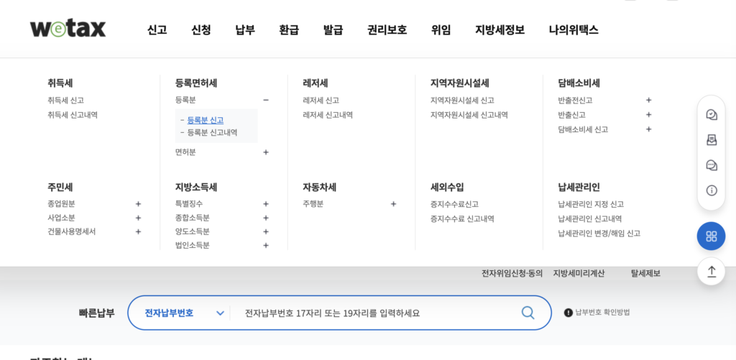736x360 pixels.
Task: Click the wetax logo
Action: click(68, 29)
